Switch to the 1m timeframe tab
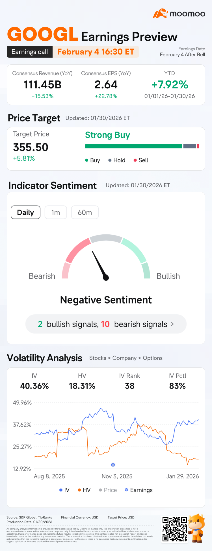This screenshot has height=551, width=212. (56, 212)
